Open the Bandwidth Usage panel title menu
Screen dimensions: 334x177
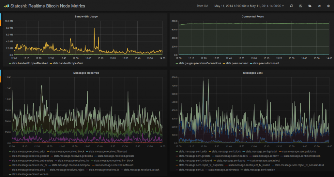[x=86, y=16]
